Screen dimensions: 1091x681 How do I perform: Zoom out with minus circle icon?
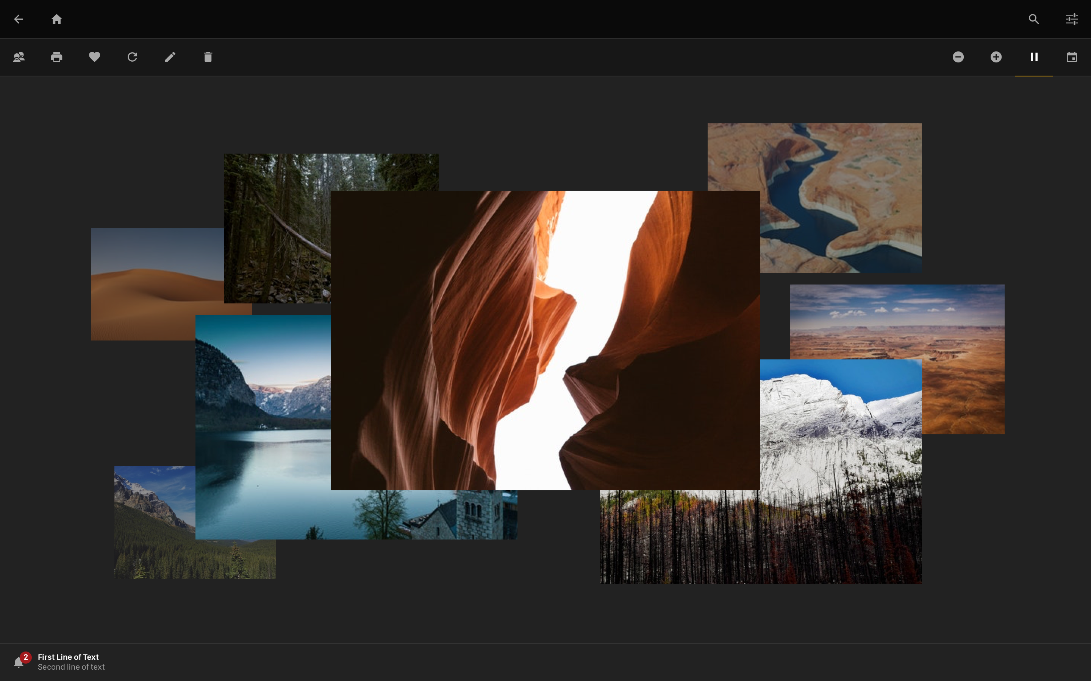coord(958,57)
